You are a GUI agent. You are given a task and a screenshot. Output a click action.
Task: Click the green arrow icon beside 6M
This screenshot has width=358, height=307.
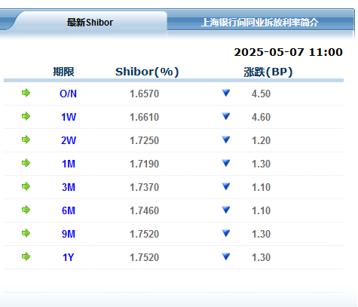click(26, 210)
